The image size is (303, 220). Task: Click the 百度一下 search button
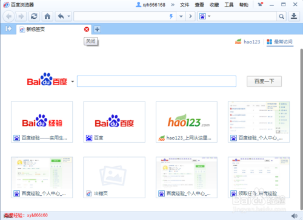tap(264, 82)
